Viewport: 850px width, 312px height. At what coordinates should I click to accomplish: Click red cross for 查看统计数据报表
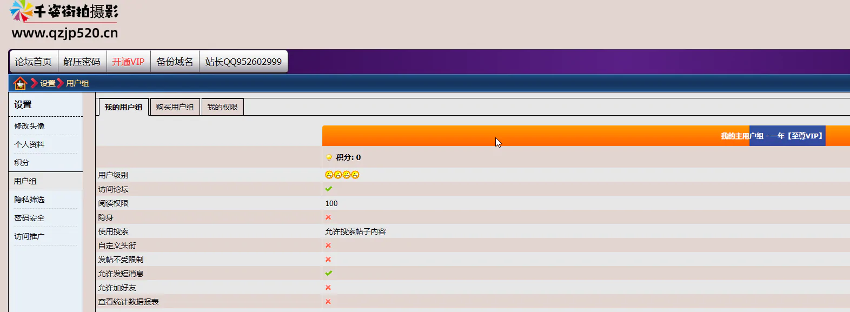pyautogui.click(x=328, y=301)
